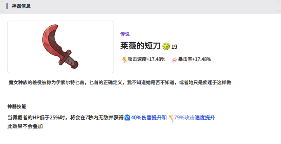Select the 40%伤害提升和 highlighted text
This screenshot has width=281, height=144.
(x=149, y=118)
